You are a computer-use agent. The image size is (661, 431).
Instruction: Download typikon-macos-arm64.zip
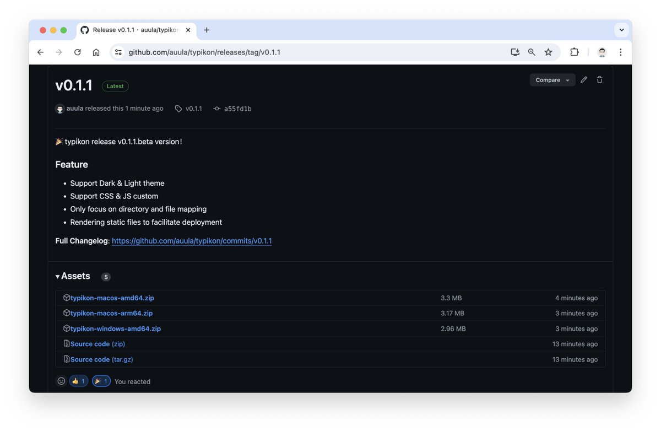112,313
